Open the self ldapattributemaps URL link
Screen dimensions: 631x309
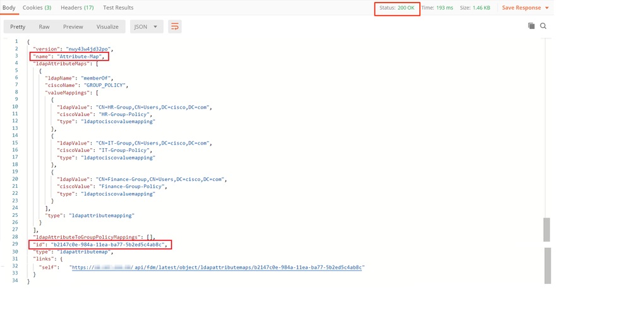217,267
